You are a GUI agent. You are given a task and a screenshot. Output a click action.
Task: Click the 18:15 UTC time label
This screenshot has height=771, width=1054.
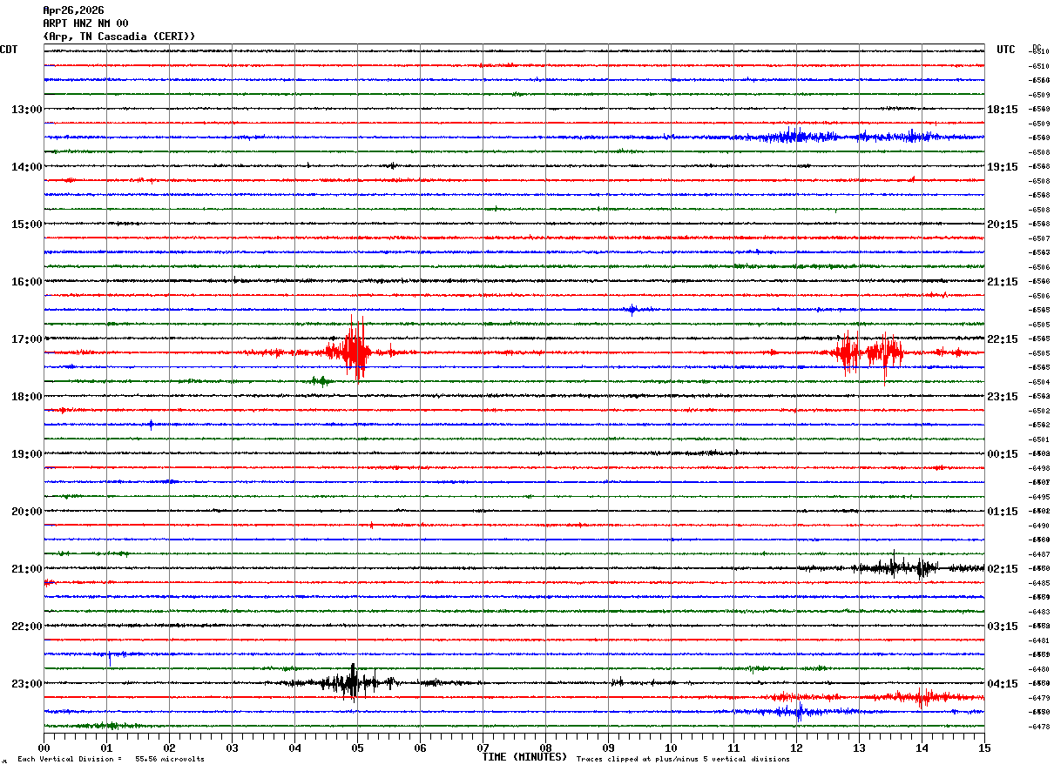[x=1003, y=110]
